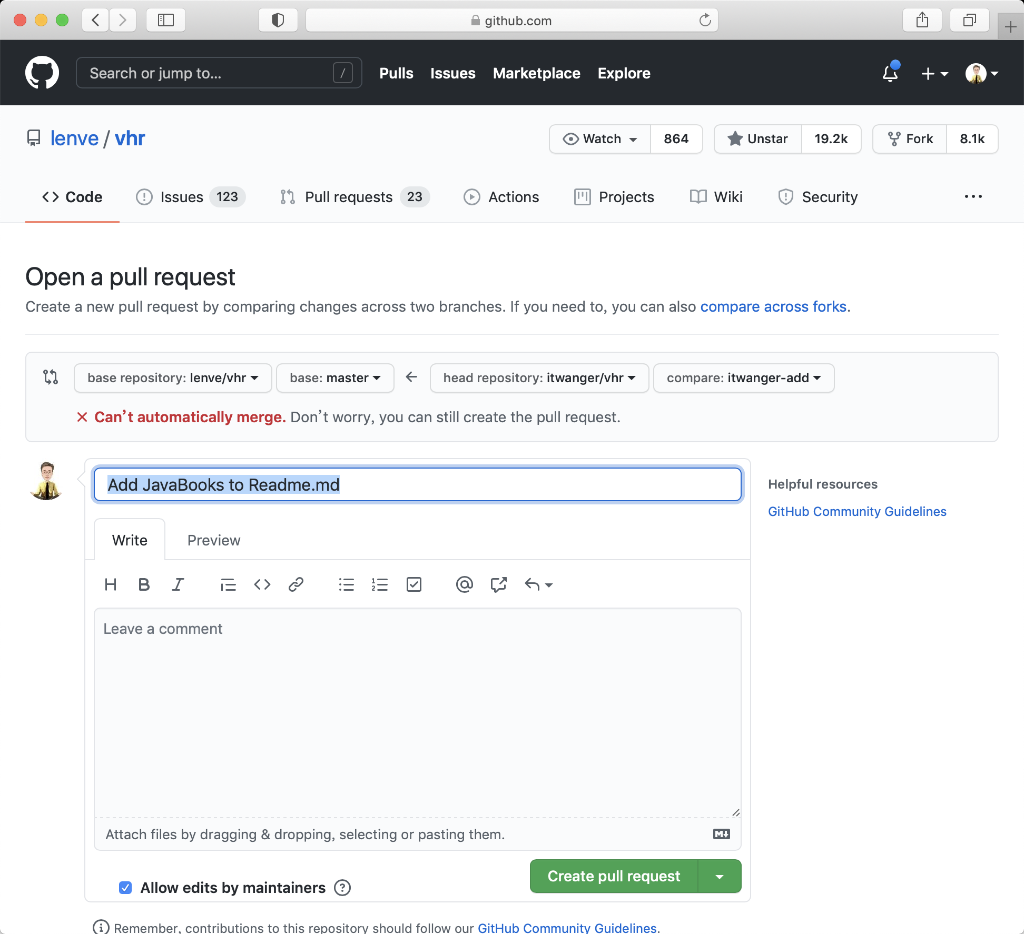Image resolution: width=1024 pixels, height=934 pixels.
Task: Click the GitHub logo
Action: pyautogui.click(x=42, y=73)
